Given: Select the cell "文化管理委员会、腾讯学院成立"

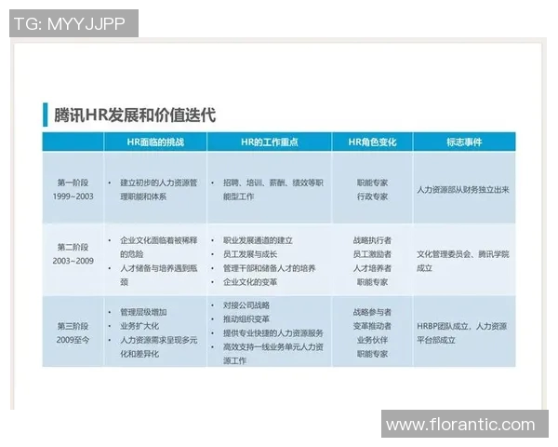Looking at the screenshot, I should (463, 261).
